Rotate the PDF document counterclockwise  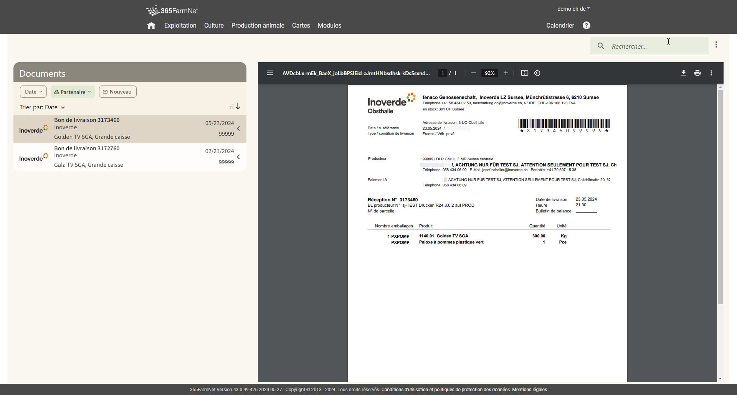(x=537, y=73)
